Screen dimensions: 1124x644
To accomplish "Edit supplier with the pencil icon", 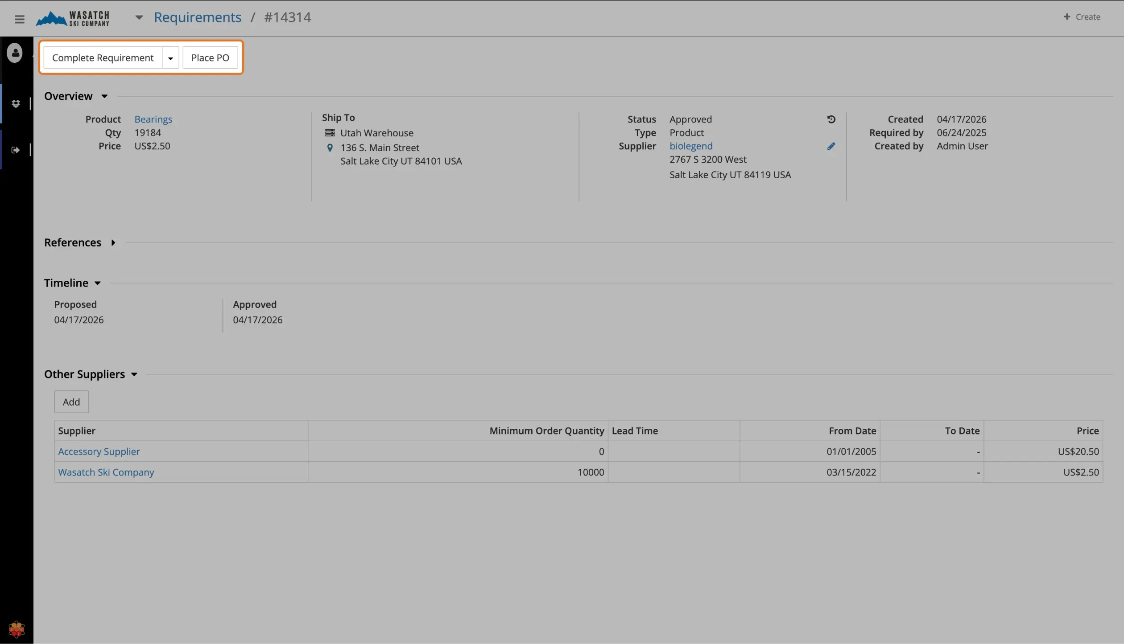I will (831, 146).
